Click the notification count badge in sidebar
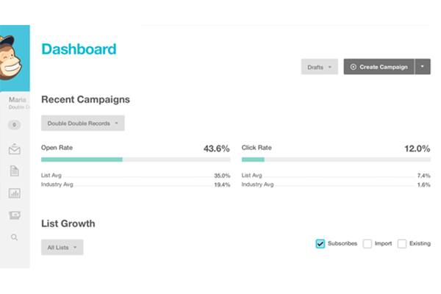The width and height of the screenshot is (441, 294). point(15,126)
